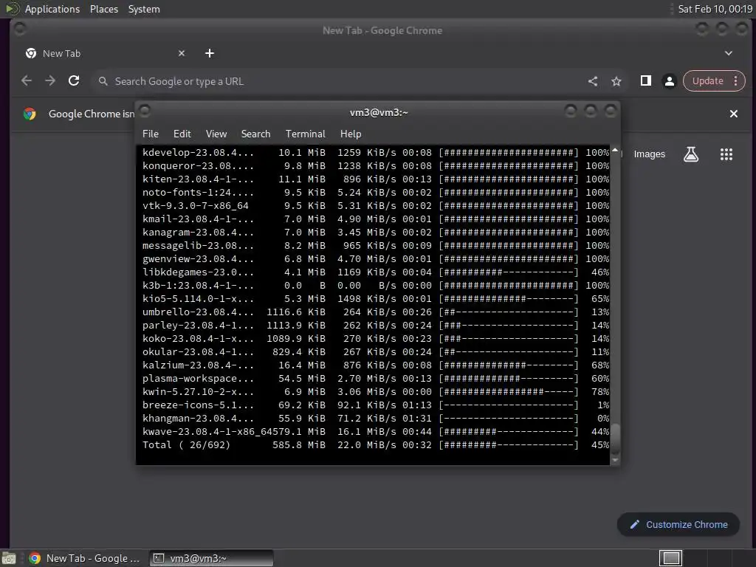Open terminal Edit menu
The image size is (756, 567).
coord(182,134)
